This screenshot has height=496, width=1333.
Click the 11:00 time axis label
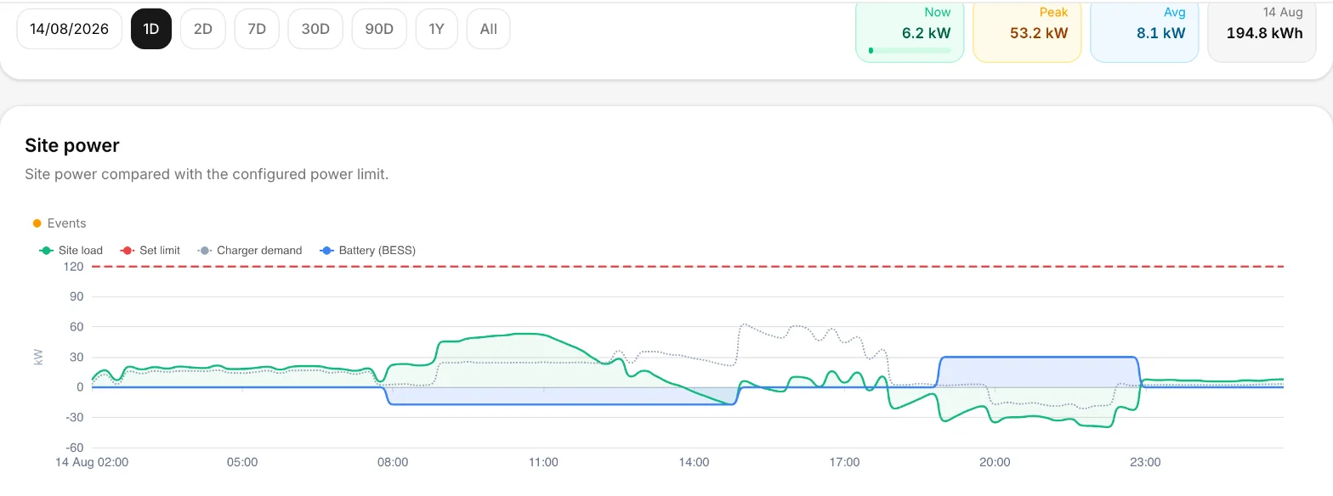click(x=543, y=463)
